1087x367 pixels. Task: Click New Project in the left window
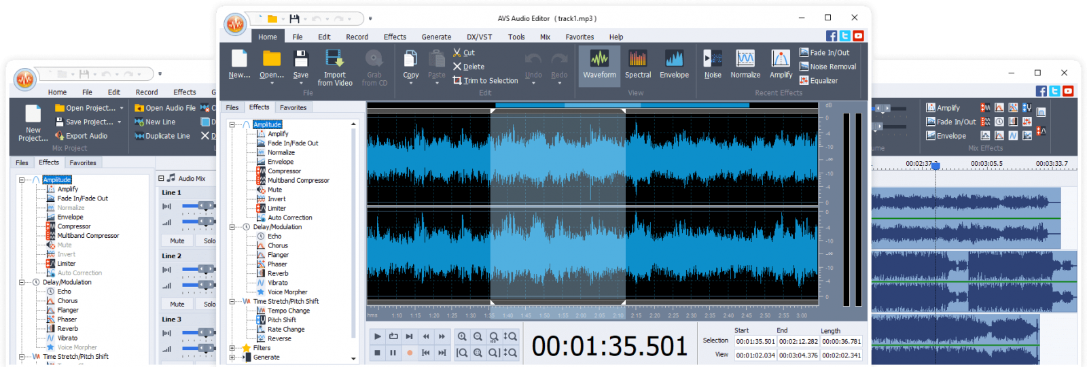coord(33,123)
